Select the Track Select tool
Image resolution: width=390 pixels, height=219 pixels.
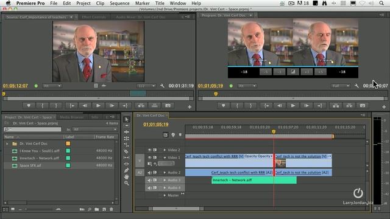(x=126, y=126)
